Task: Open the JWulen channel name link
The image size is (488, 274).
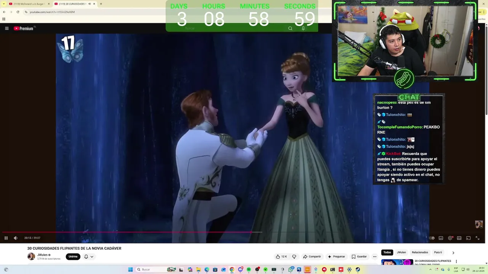Action: pos(42,255)
